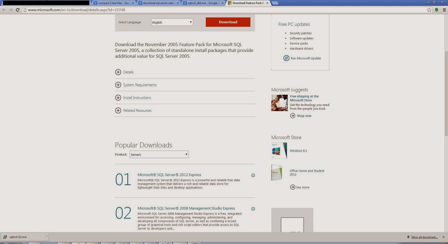Expand the Install Instructions section
The image size is (448, 244).
pos(118,98)
